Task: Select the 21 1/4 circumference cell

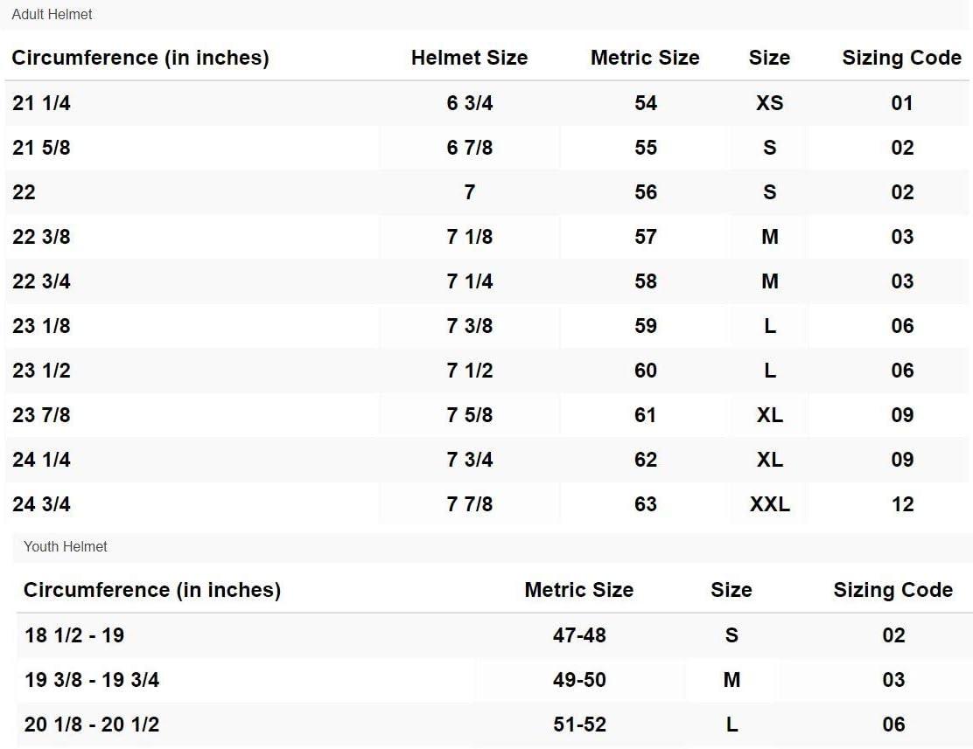Action: point(41,103)
